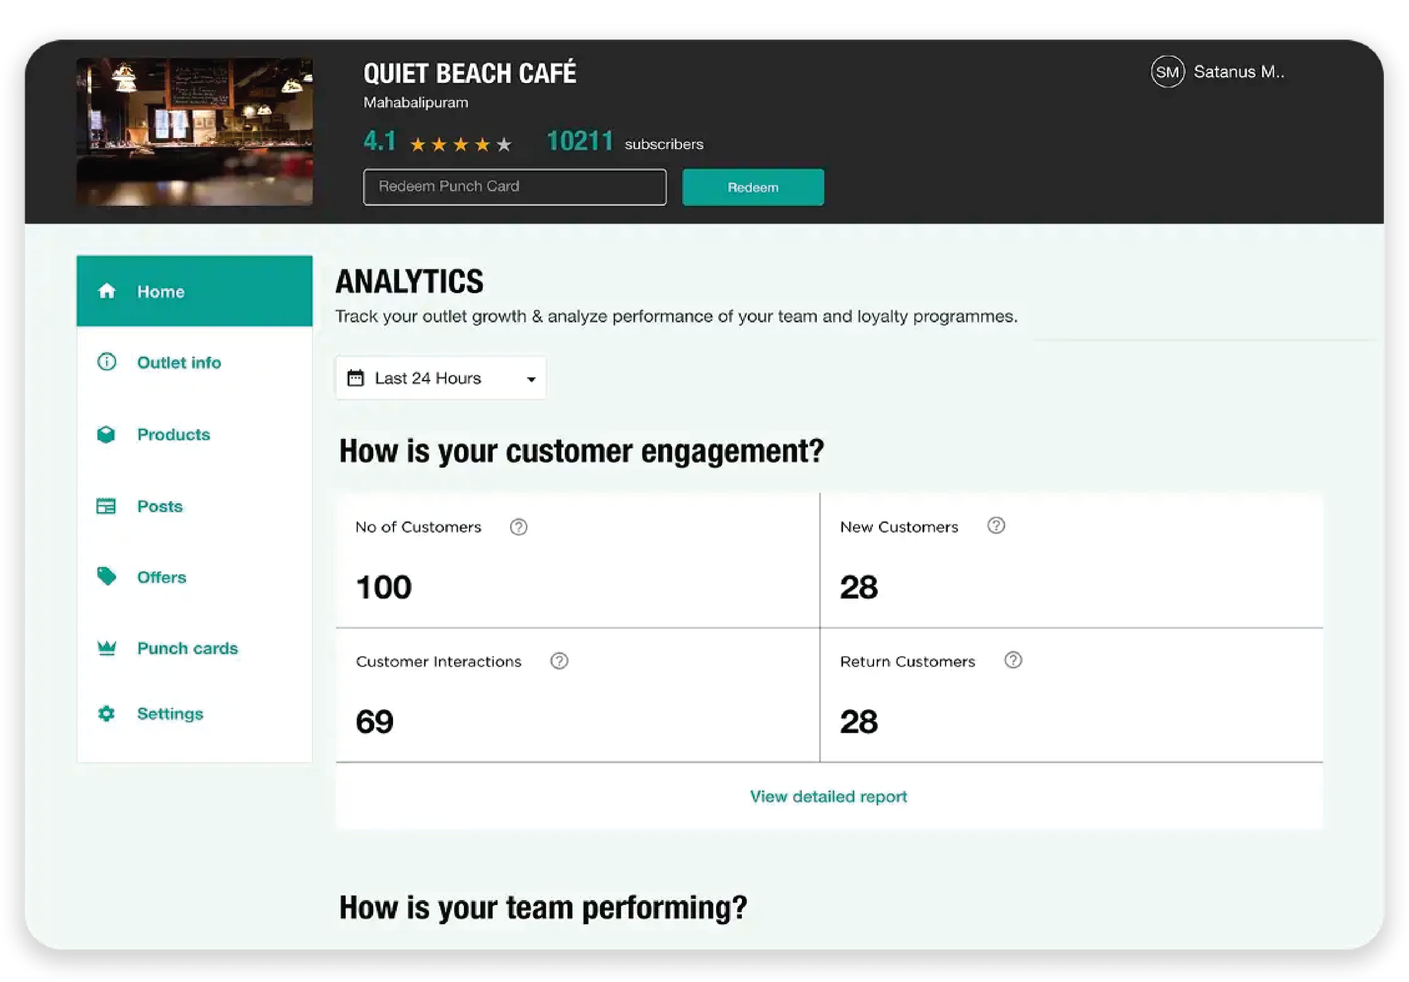Open the Last 24 Hours dropdown
This screenshot has width=1409, height=982.
[x=441, y=378]
